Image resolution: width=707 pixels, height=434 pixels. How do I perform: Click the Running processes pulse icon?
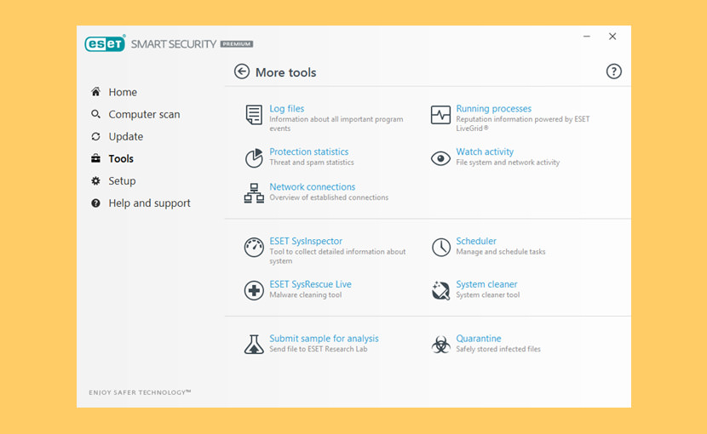(440, 115)
